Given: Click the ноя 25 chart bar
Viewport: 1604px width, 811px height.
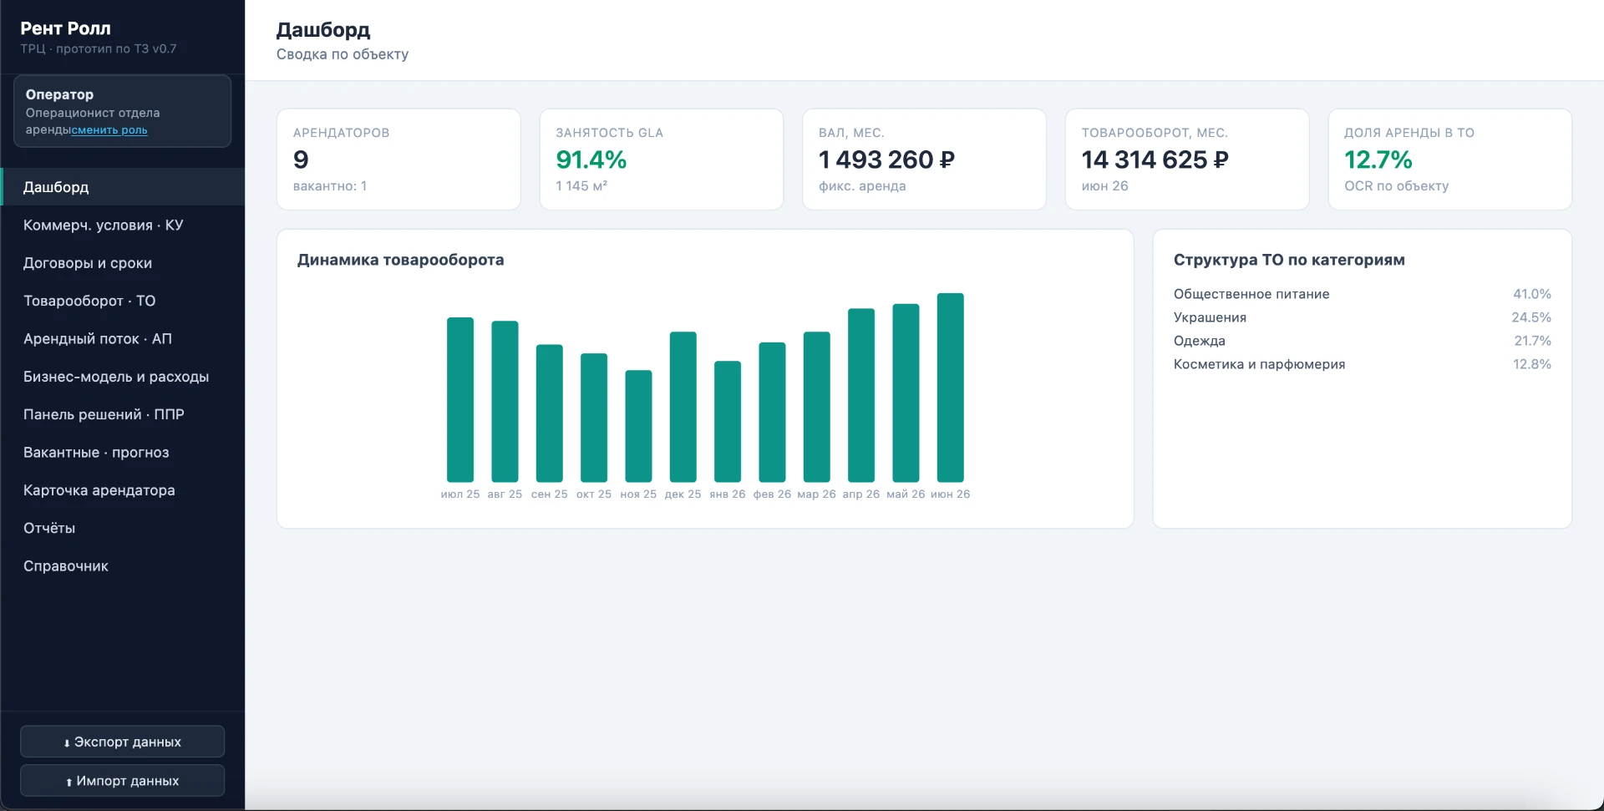Looking at the screenshot, I should tap(638, 426).
